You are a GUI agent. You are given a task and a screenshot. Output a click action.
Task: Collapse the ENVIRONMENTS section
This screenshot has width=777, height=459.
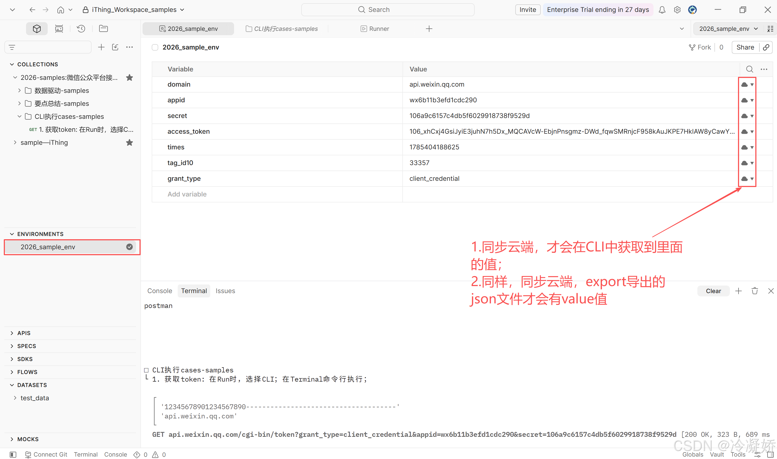(x=12, y=234)
